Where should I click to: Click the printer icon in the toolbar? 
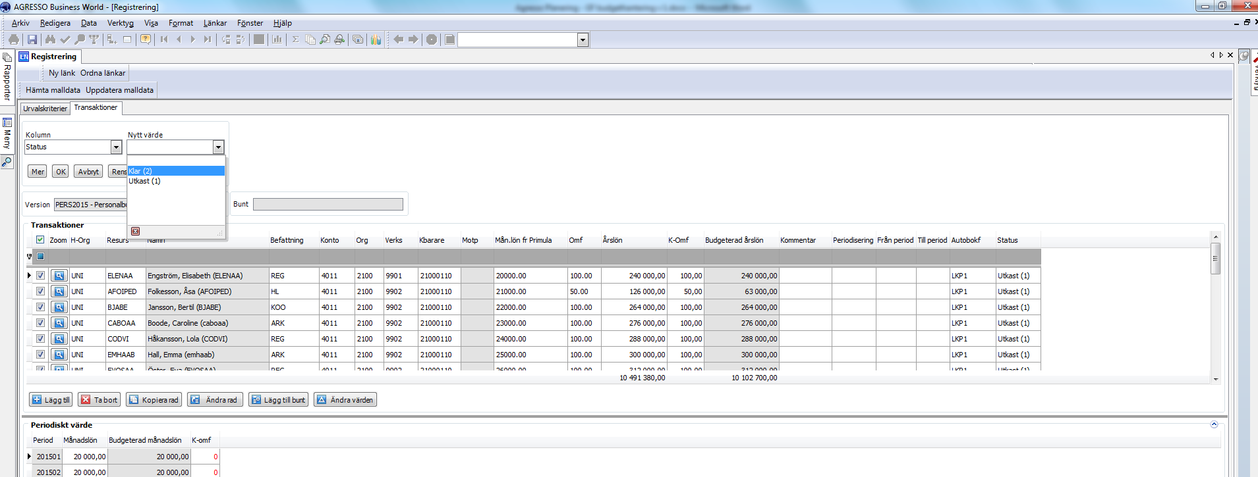coord(14,39)
